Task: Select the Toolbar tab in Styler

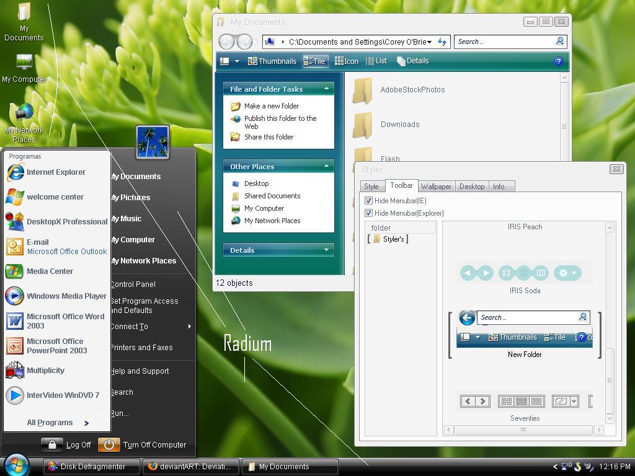Action: point(401,185)
